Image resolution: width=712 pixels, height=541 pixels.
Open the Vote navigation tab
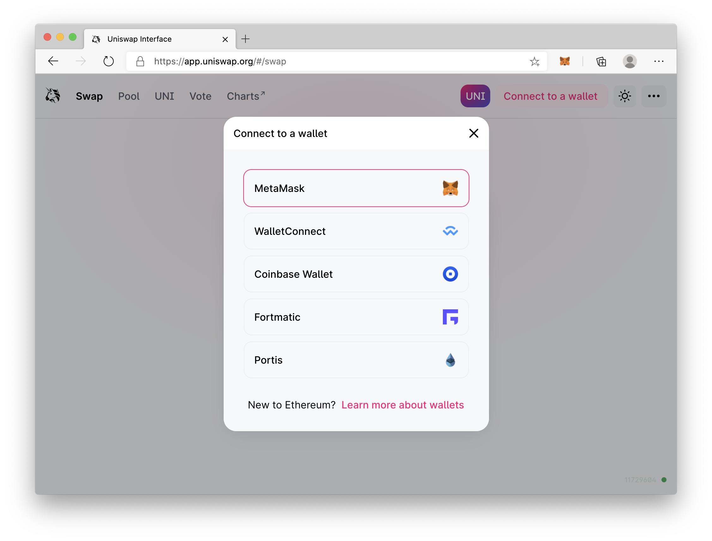click(x=200, y=96)
